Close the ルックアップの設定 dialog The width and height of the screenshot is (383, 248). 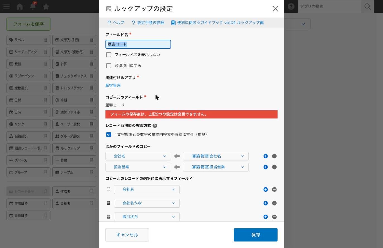[x=276, y=9]
